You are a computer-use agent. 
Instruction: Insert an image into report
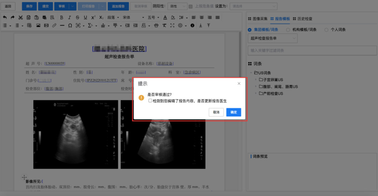coord(38,25)
